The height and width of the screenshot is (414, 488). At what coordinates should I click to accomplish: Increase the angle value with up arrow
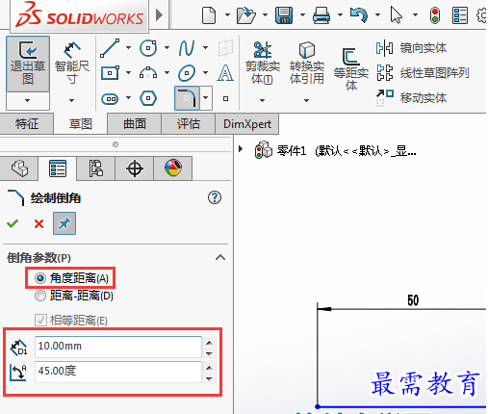209,368
